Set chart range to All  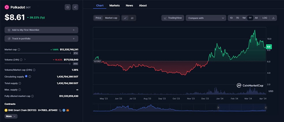[256, 18]
